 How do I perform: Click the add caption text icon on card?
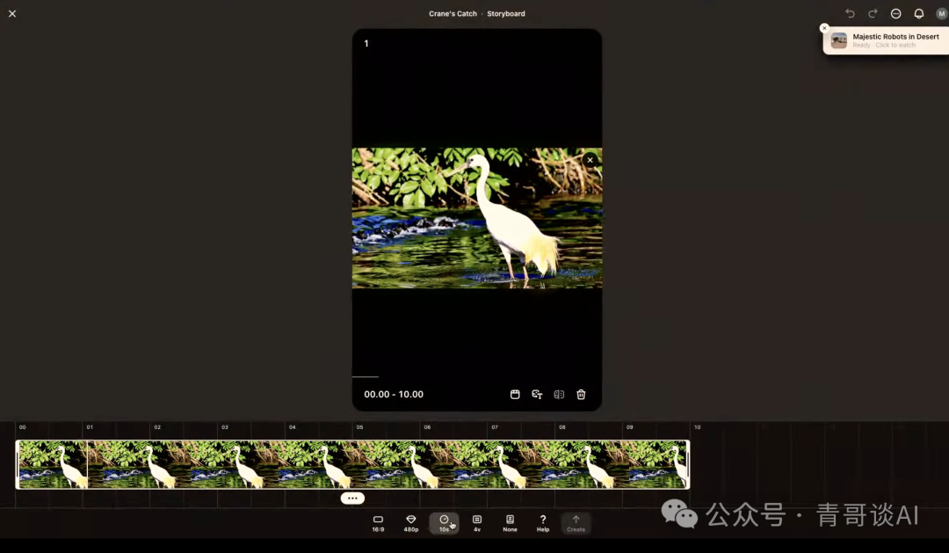point(537,395)
